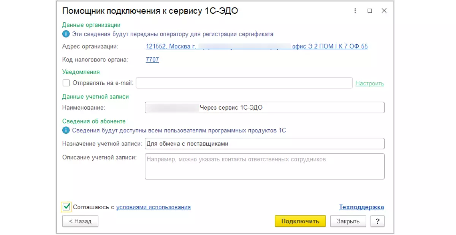Enable the Отправлять на e-mail checkbox
The width and height of the screenshot is (456, 235).
(x=66, y=83)
